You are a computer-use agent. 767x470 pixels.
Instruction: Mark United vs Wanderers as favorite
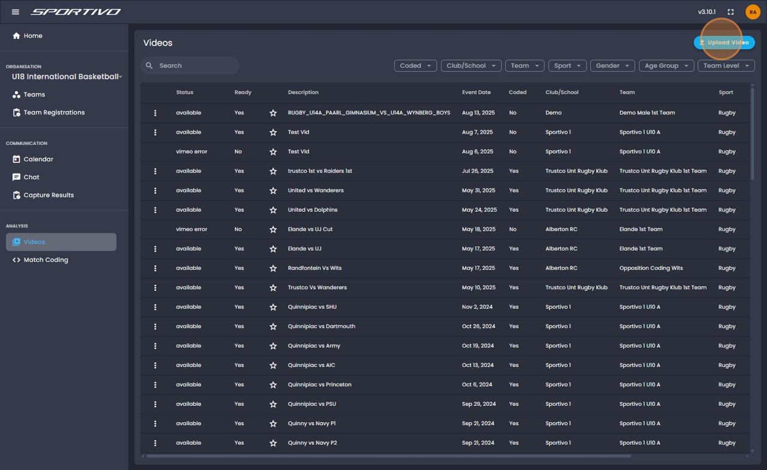[x=273, y=191]
